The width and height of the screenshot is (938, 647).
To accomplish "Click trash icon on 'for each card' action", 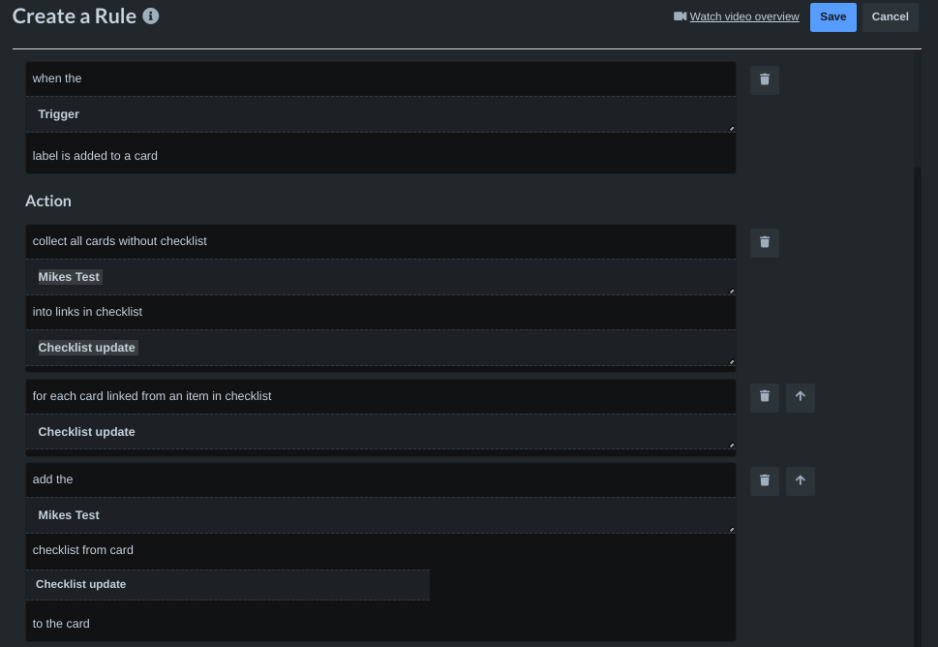I will click(764, 396).
